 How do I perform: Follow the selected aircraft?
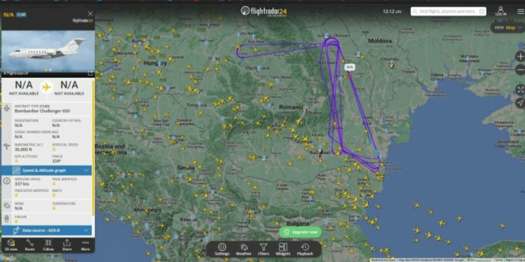tap(48, 245)
